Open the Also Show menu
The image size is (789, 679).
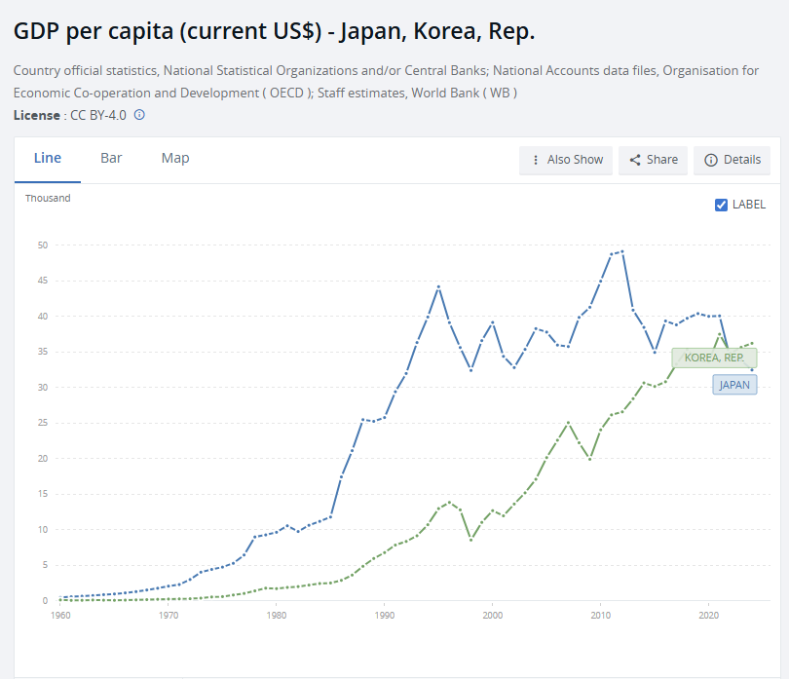pyautogui.click(x=566, y=160)
